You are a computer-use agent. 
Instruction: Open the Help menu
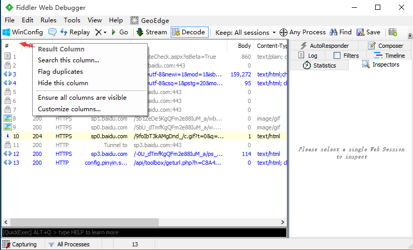coord(116,20)
